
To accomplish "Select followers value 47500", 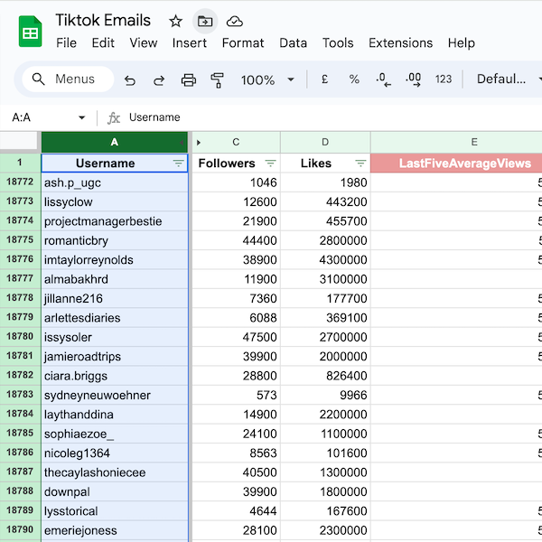I will pos(236,337).
